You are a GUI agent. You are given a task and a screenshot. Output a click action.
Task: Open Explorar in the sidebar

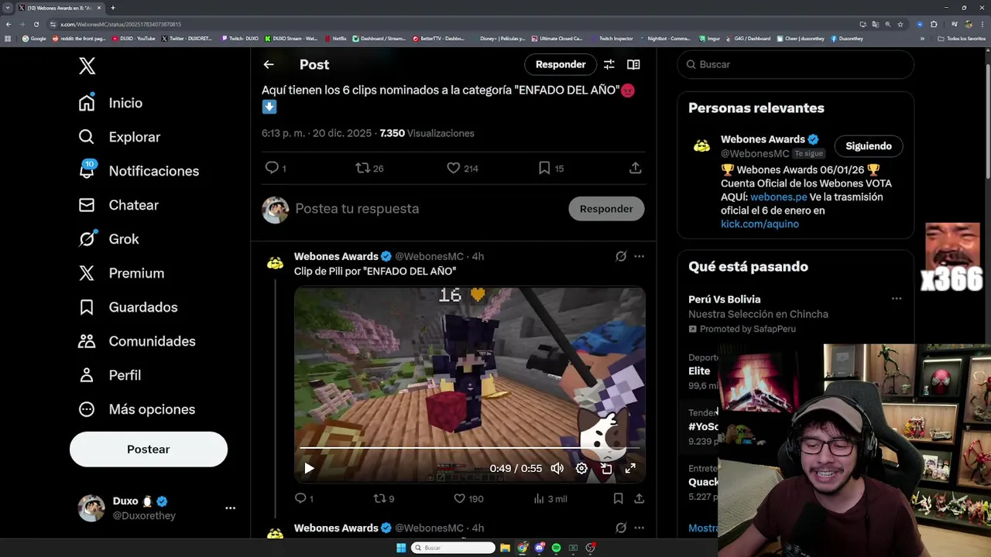point(119,137)
